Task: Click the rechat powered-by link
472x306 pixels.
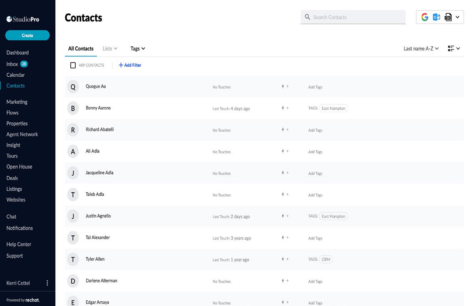Action: (32, 300)
